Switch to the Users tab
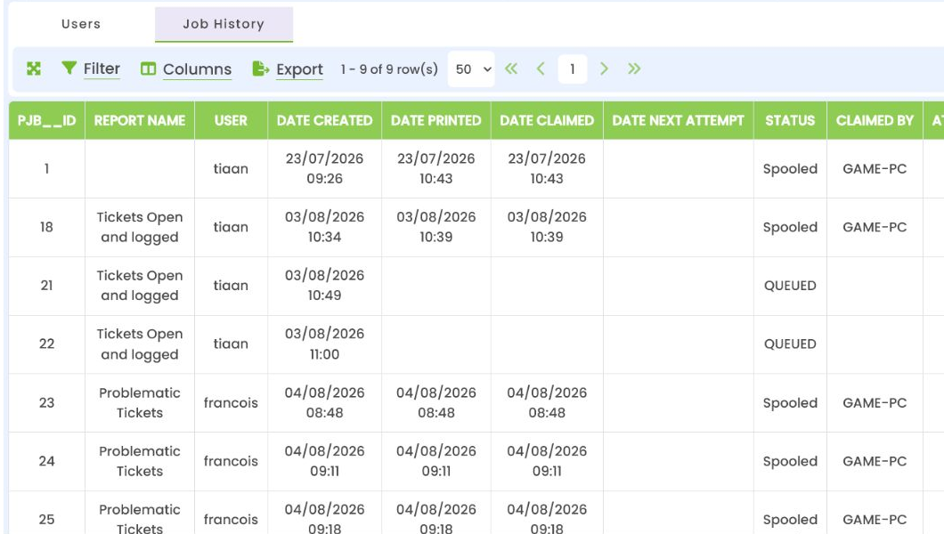The width and height of the screenshot is (944, 534). coord(81,24)
